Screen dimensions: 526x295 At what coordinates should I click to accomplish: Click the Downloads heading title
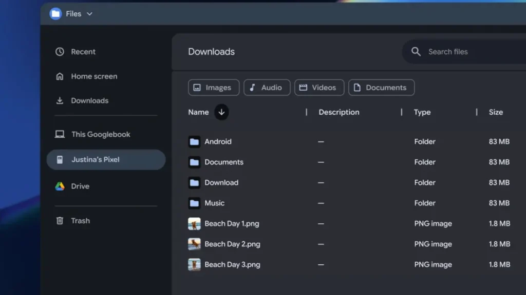click(211, 52)
